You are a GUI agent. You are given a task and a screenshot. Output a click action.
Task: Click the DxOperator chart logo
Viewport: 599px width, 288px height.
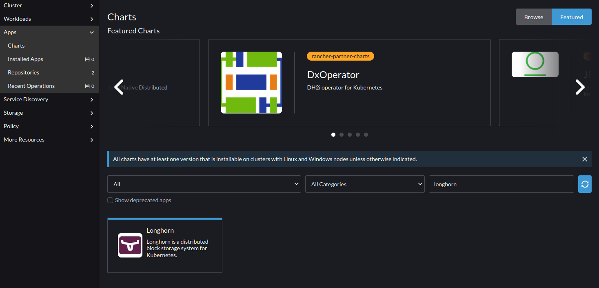251,83
